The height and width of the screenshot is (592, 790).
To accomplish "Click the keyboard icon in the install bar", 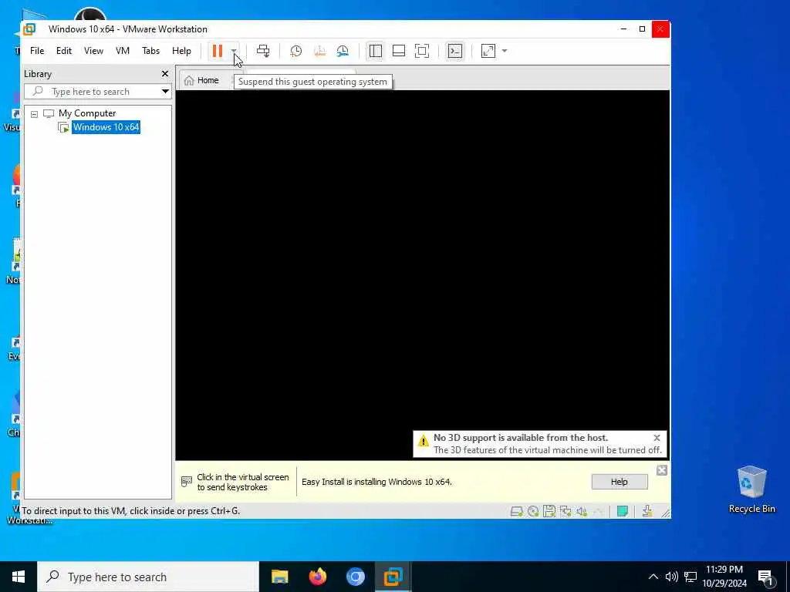I will click(x=187, y=482).
